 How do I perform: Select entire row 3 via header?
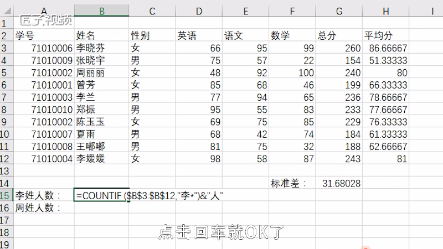point(6,48)
